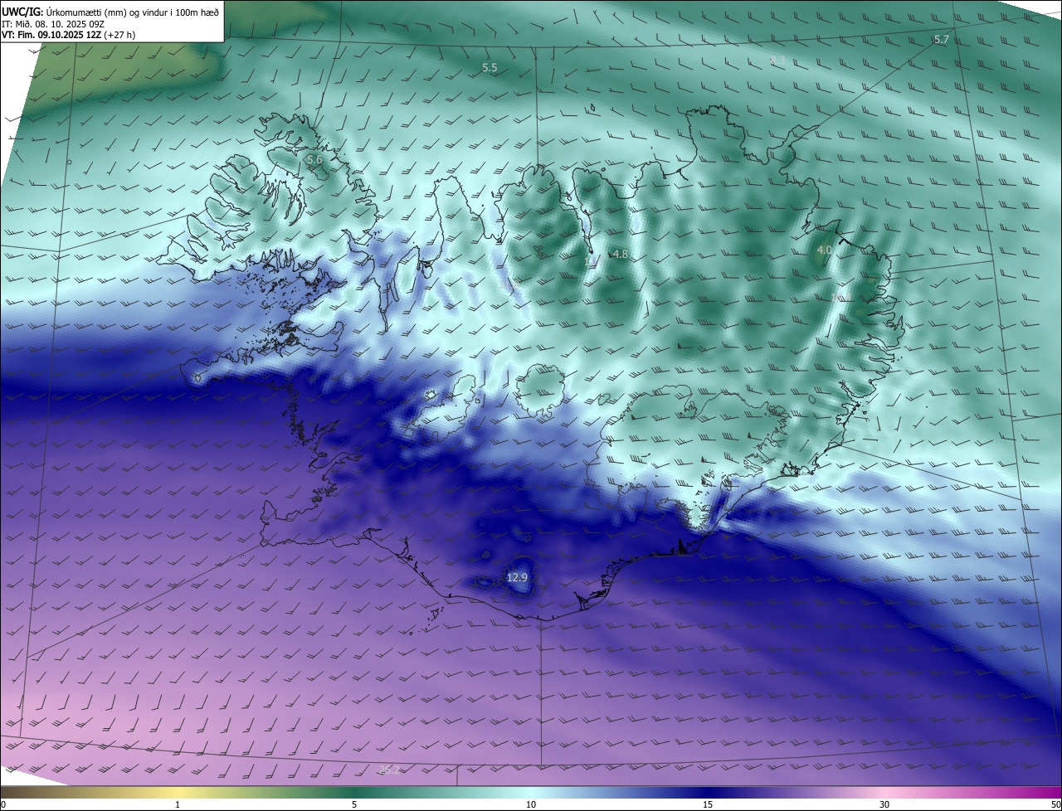Click the 5.6 value label over the Westfjords
This screenshot has height=811, width=1062.
click(x=314, y=159)
